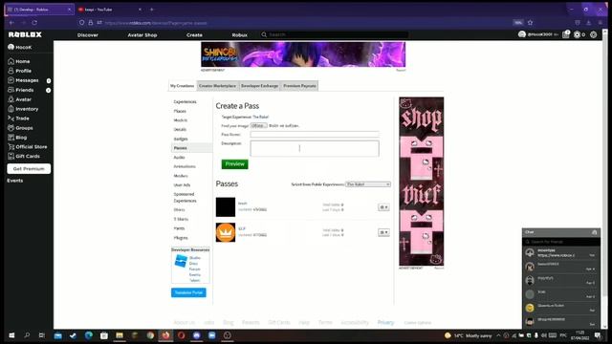
Task: Click the Choose file button for the image
Action: click(258, 125)
